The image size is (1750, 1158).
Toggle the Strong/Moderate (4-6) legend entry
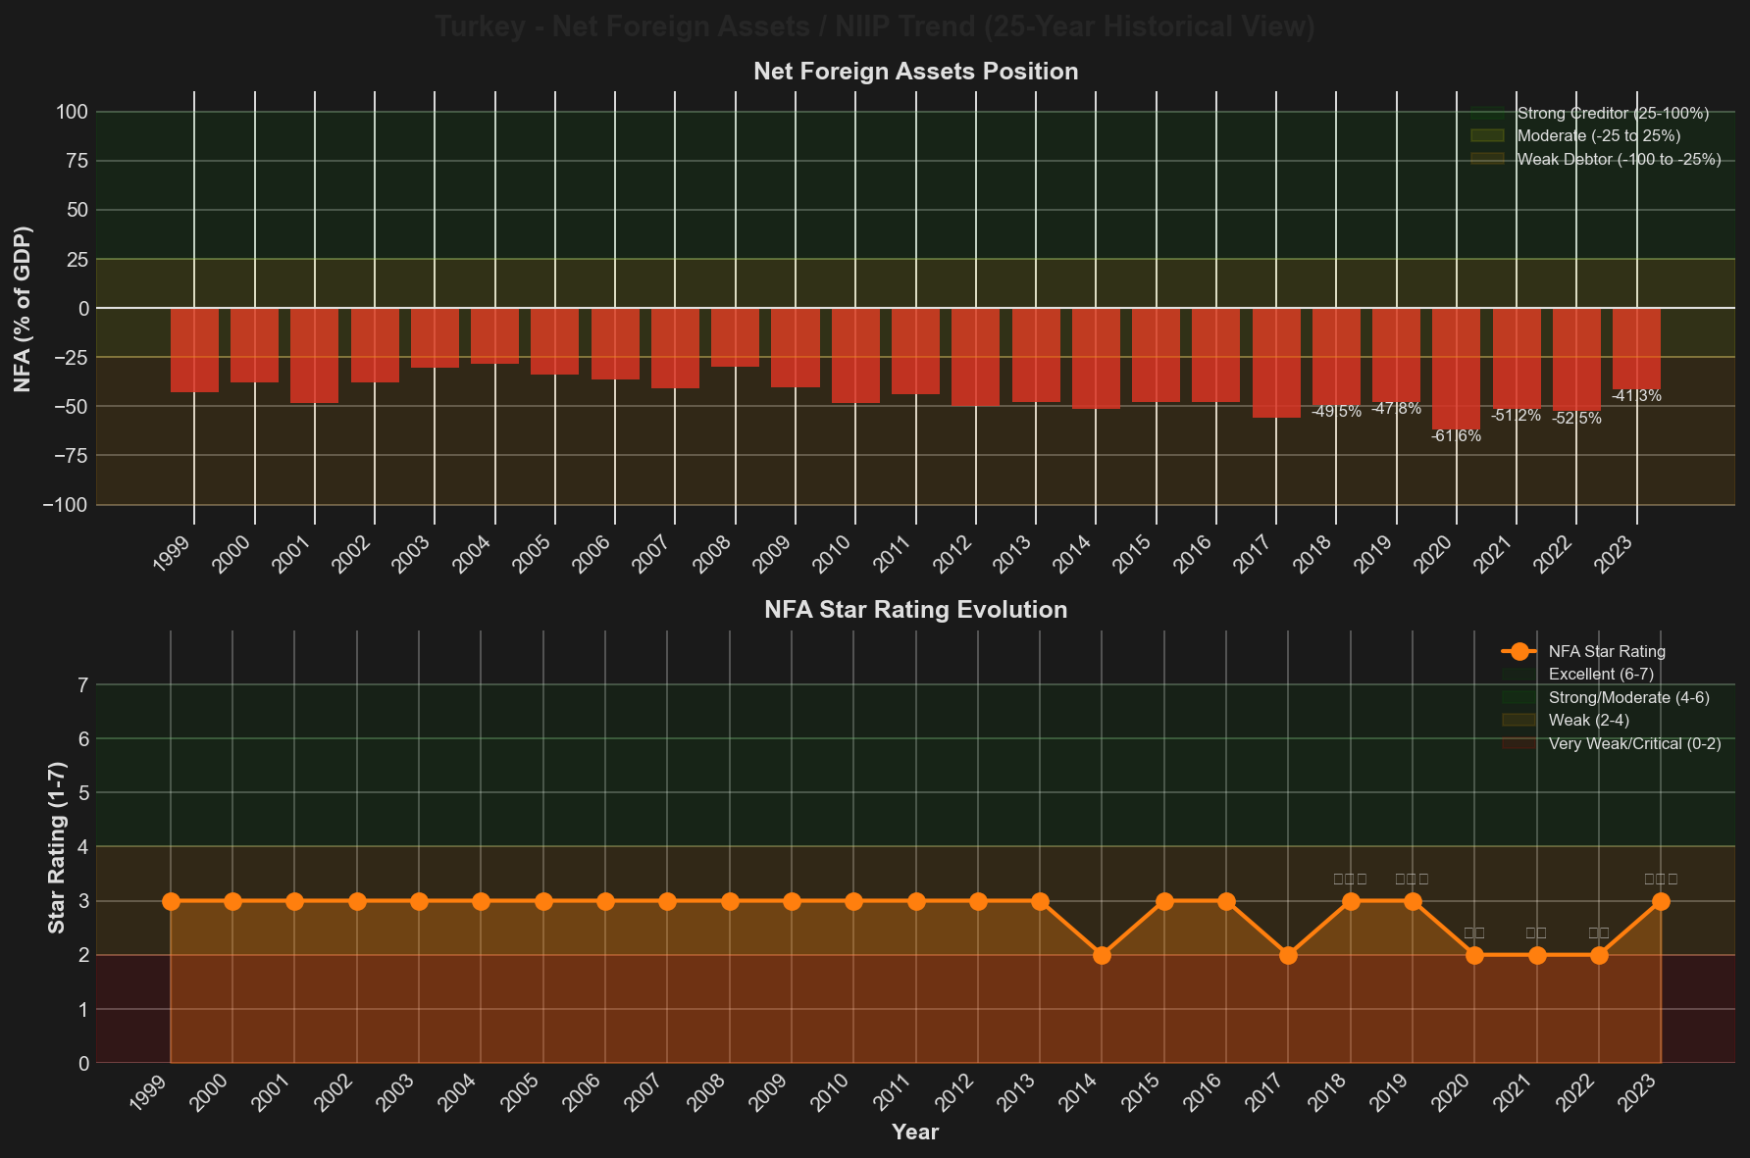point(1628,697)
